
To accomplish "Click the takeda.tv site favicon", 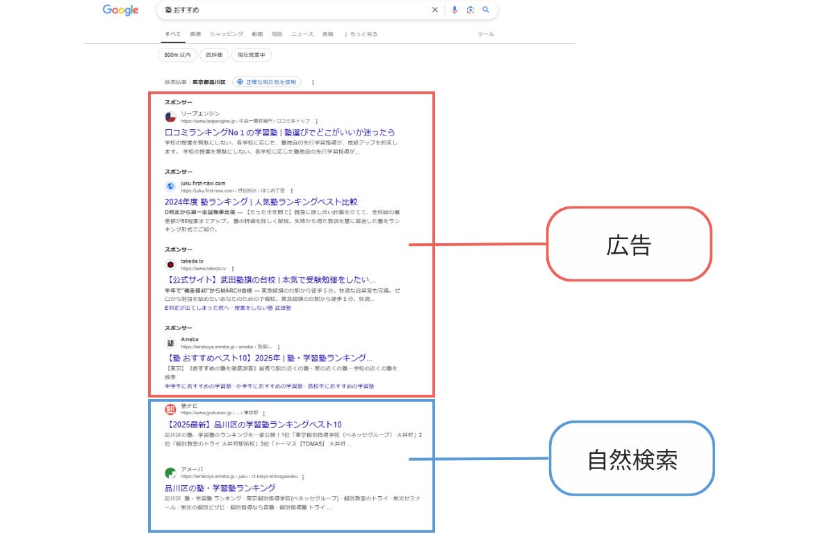I will coord(170,264).
